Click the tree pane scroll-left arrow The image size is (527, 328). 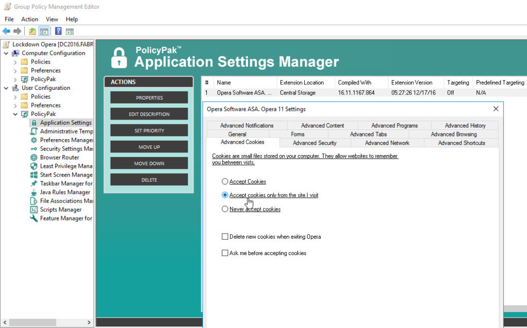coord(5,322)
